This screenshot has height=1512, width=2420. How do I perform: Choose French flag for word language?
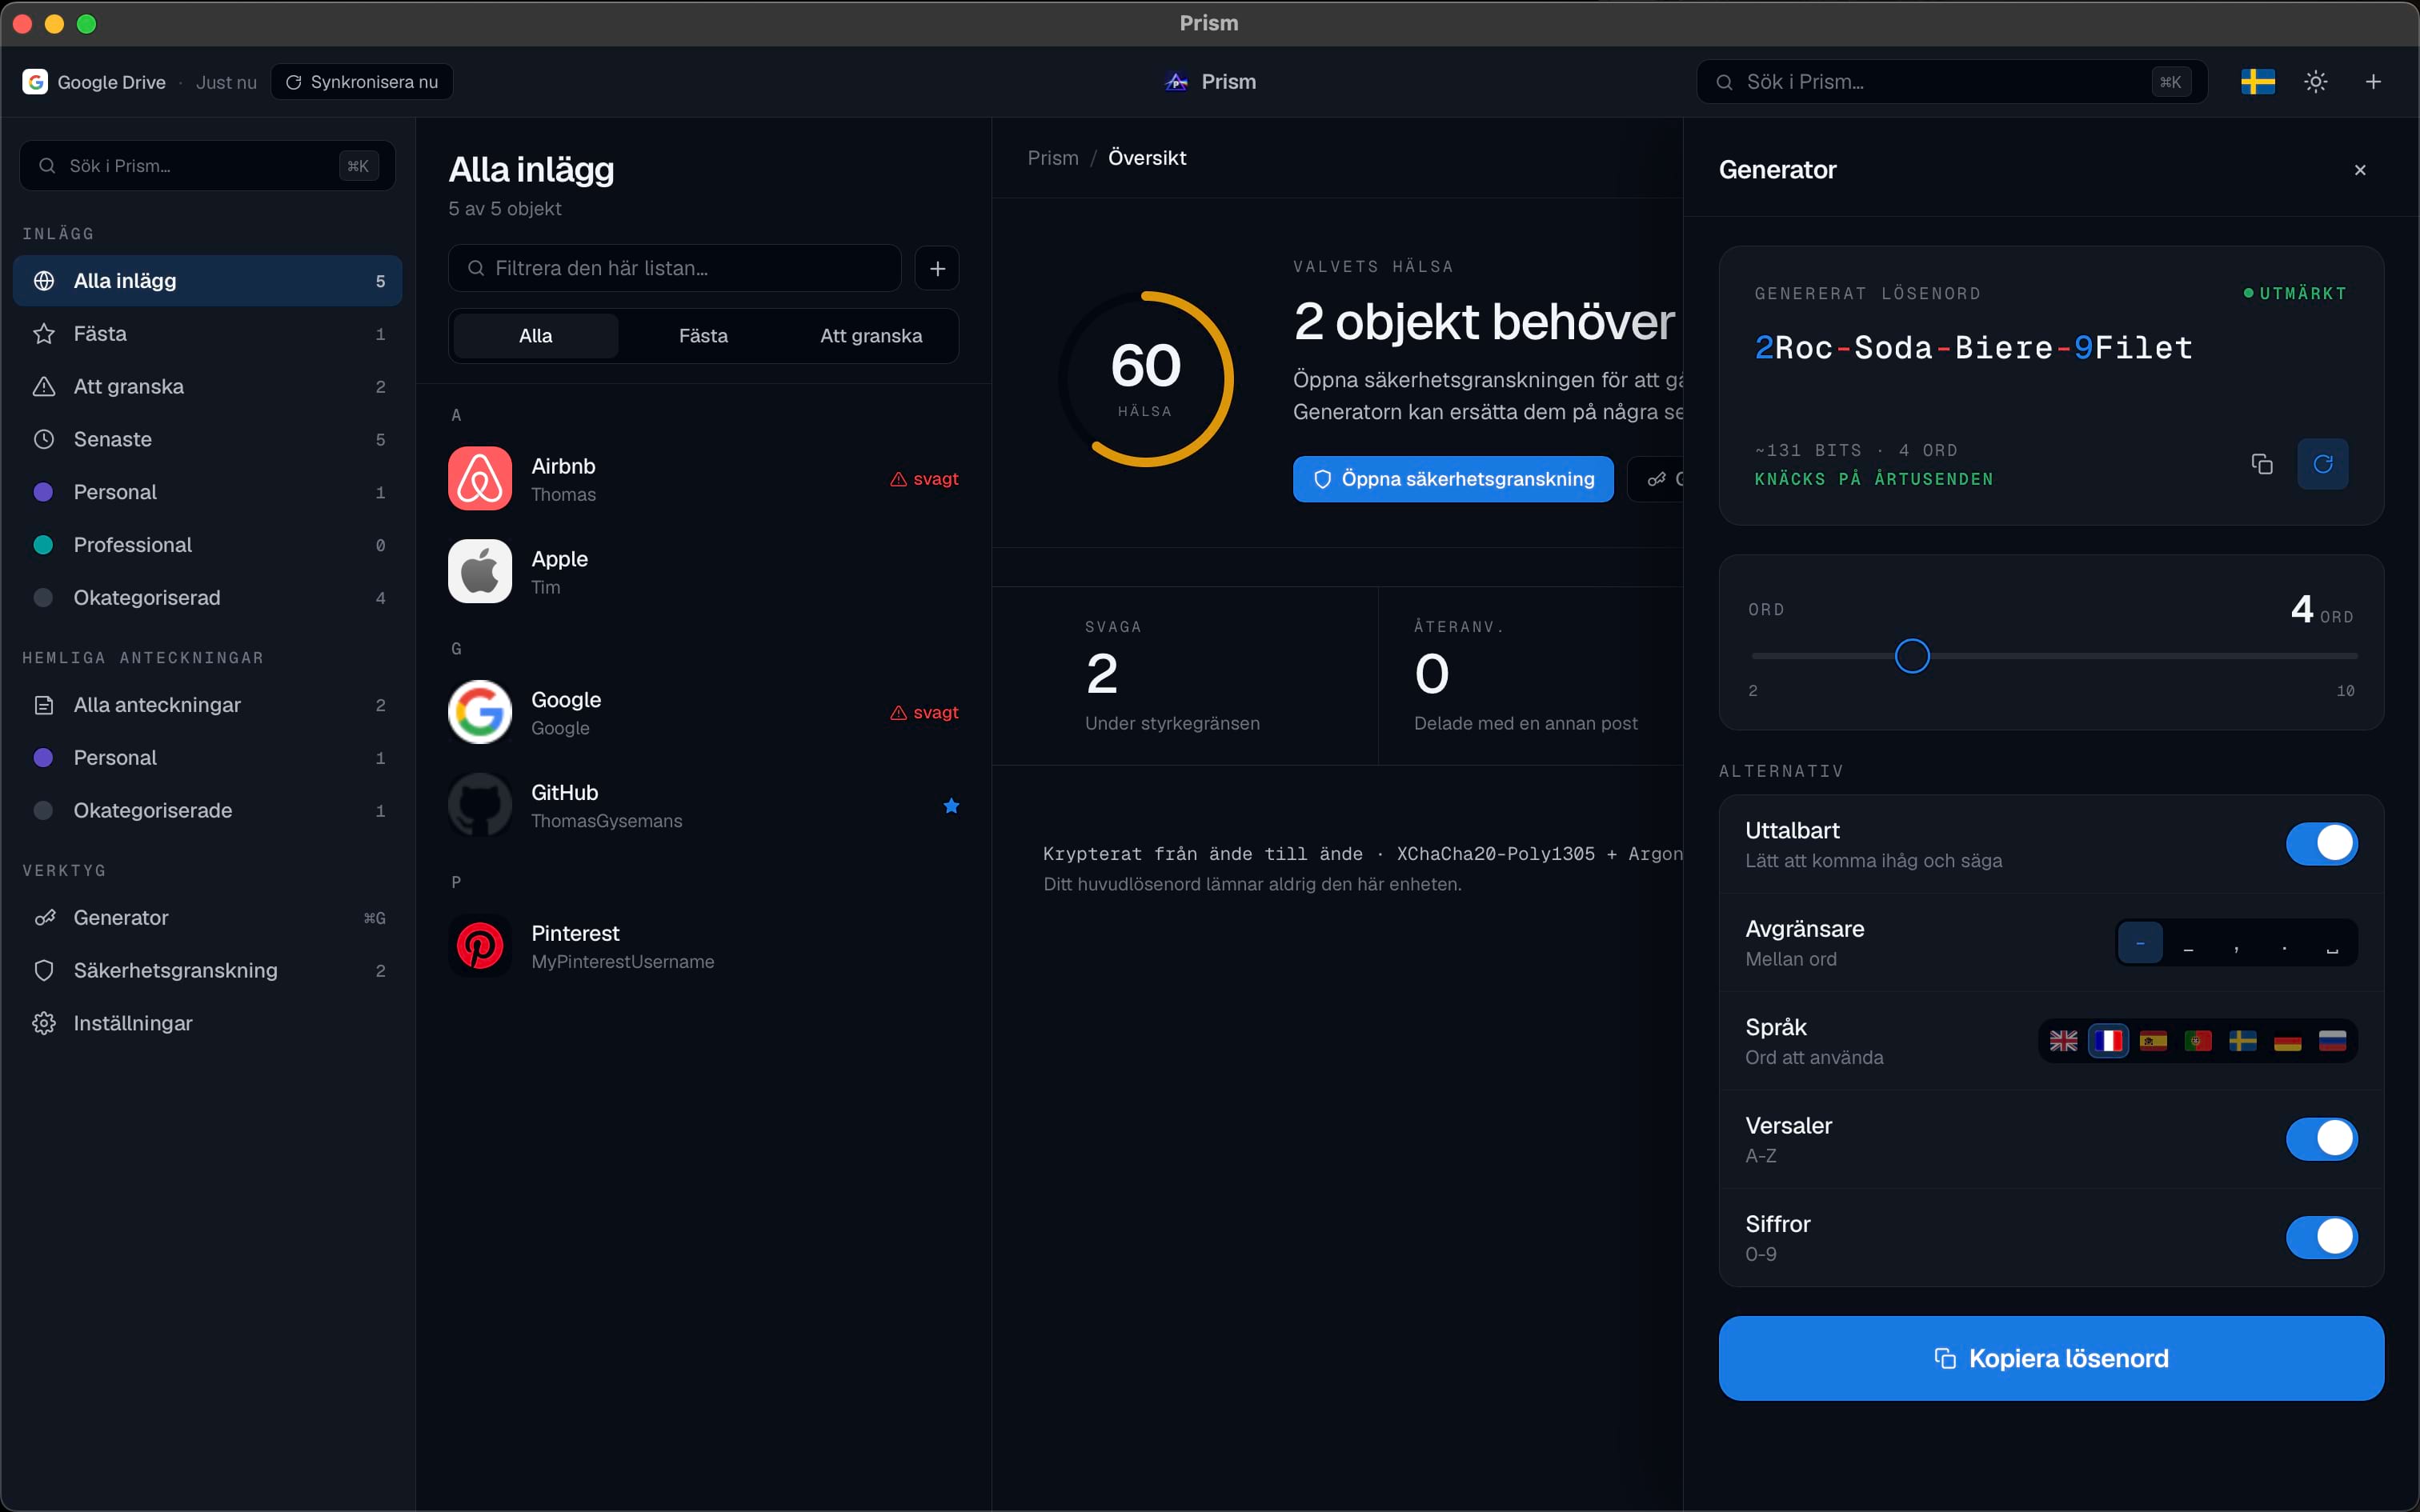click(2108, 1041)
